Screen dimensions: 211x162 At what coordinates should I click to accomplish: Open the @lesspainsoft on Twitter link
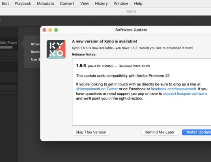[x=97, y=89]
